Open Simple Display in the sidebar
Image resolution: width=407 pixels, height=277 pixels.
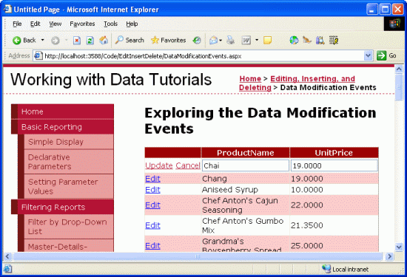(69, 142)
